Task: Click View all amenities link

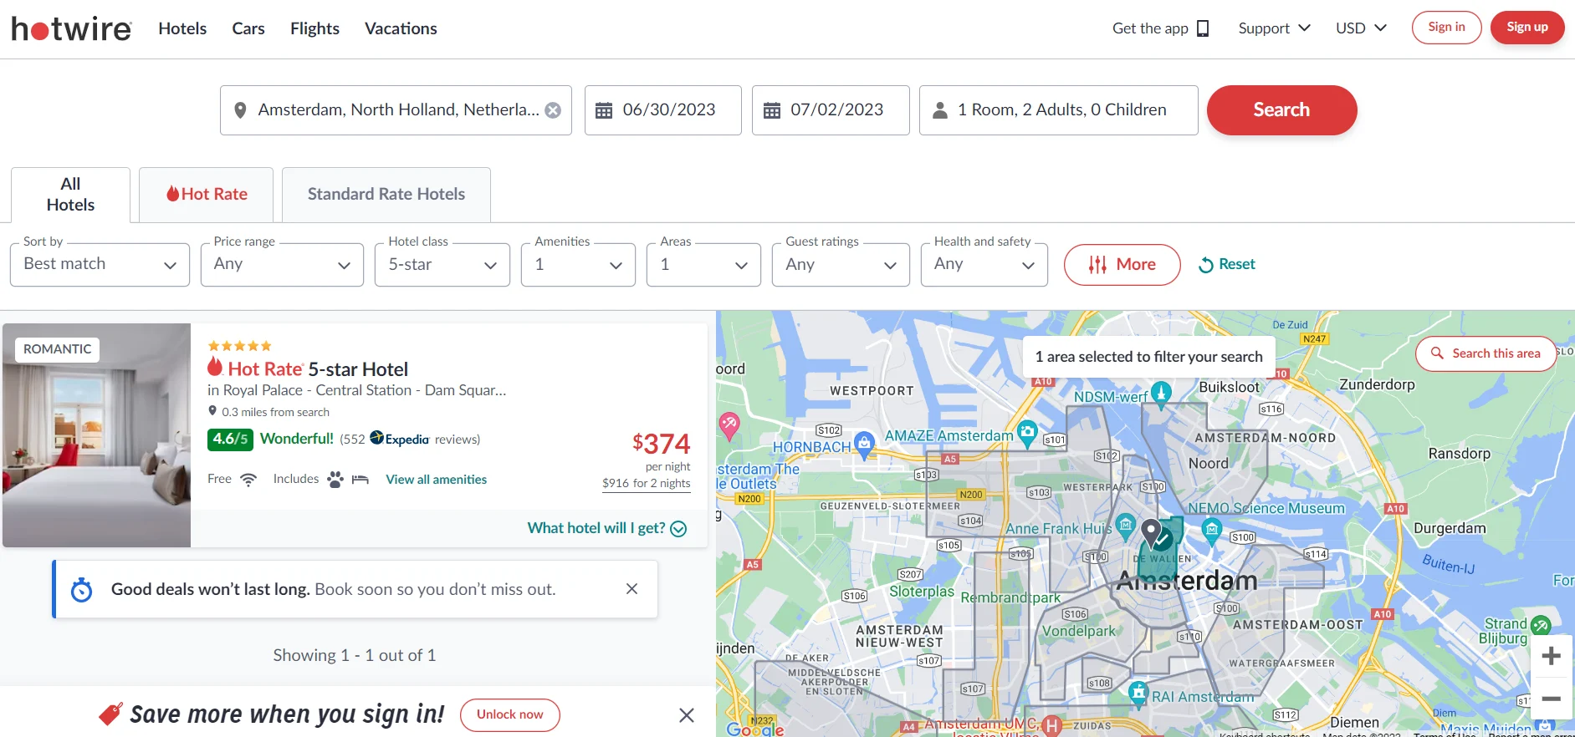Action: (x=436, y=480)
